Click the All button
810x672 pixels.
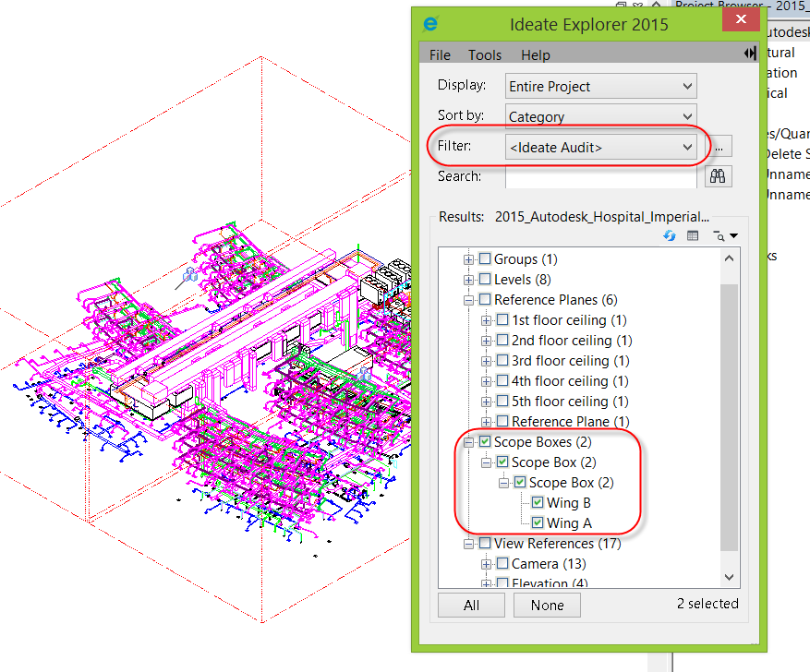click(x=471, y=605)
